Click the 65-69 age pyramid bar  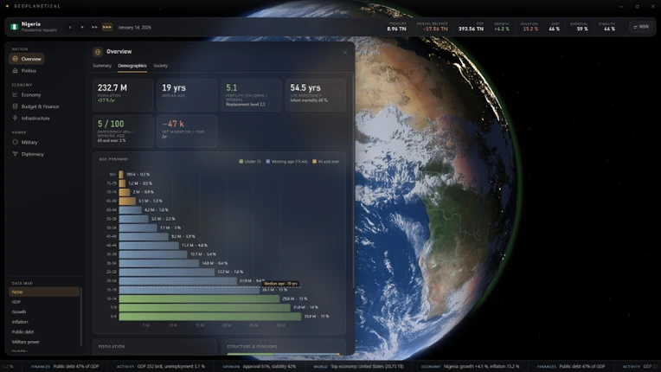(x=127, y=201)
